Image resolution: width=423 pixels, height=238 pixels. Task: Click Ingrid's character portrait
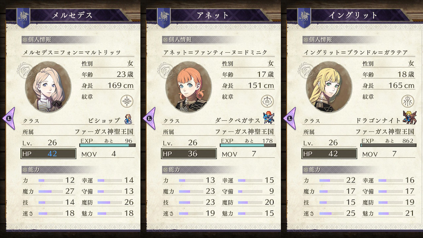(x=329, y=86)
